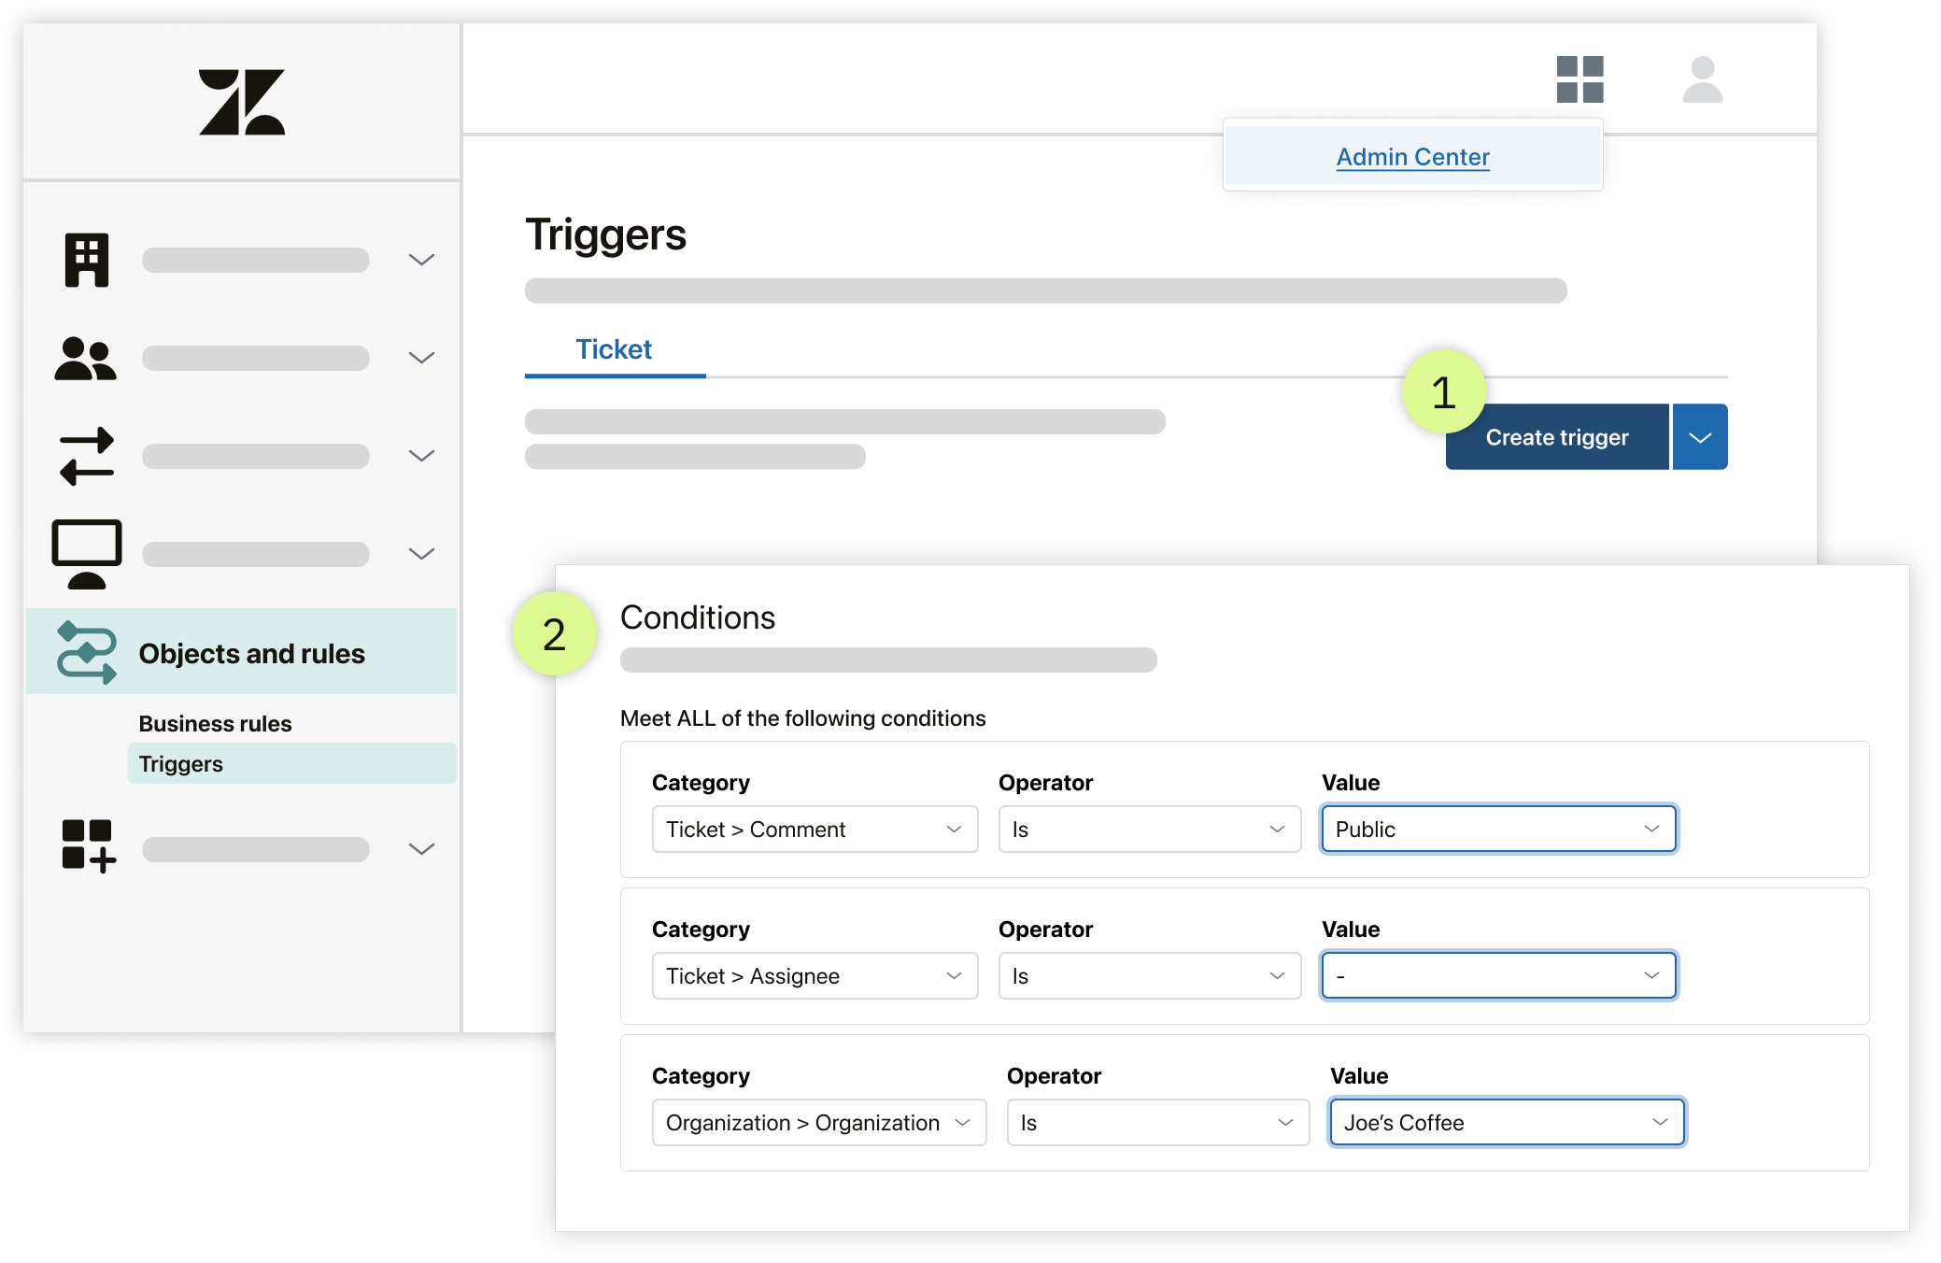
Task: Click the People/Agents icon in sidebar
Action: tap(85, 358)
